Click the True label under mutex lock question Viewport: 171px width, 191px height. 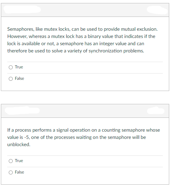click(x=19, y=67)
